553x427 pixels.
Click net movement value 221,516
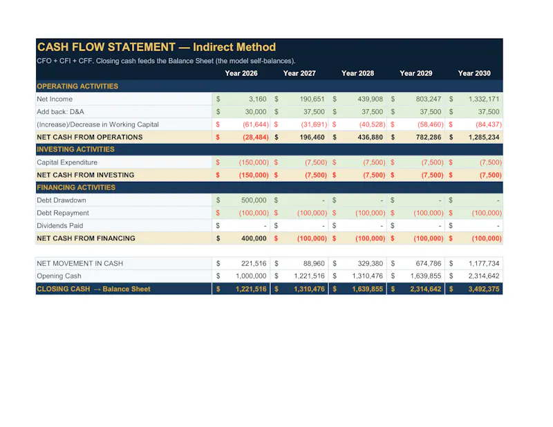click(x=254, y=264)
